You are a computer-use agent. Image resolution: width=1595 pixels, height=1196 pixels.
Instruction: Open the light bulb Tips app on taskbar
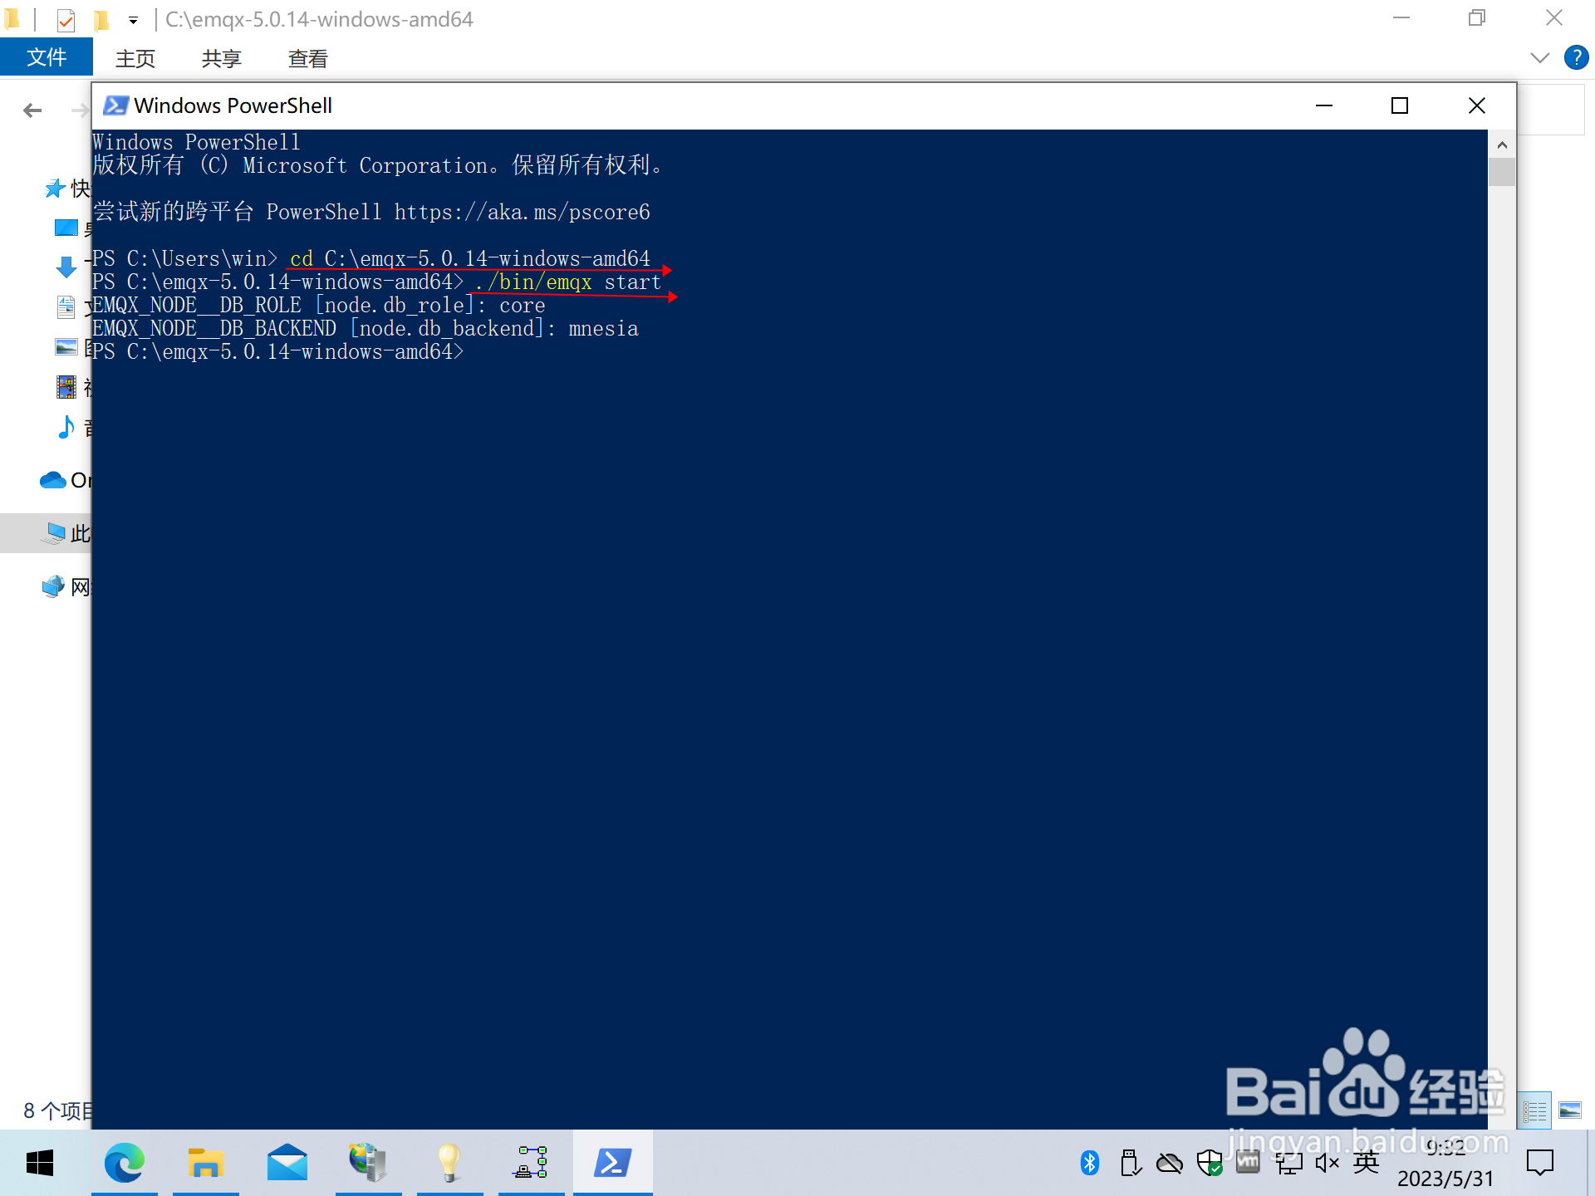coord(449,1163)
